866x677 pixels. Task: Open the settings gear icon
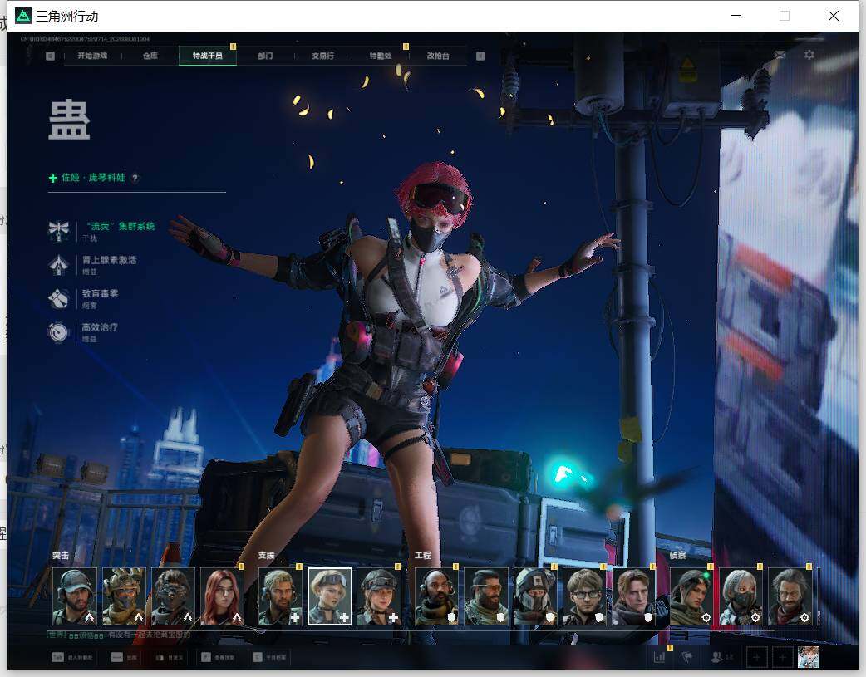(x=809, y=55)
